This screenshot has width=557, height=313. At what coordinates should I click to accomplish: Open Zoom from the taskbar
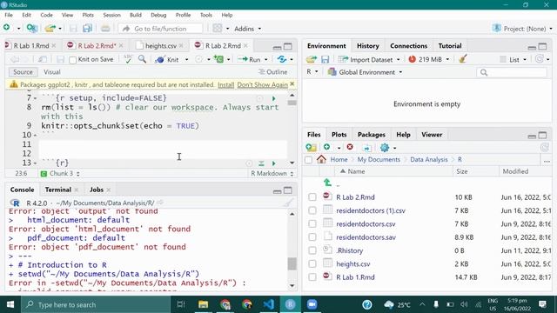312,304
